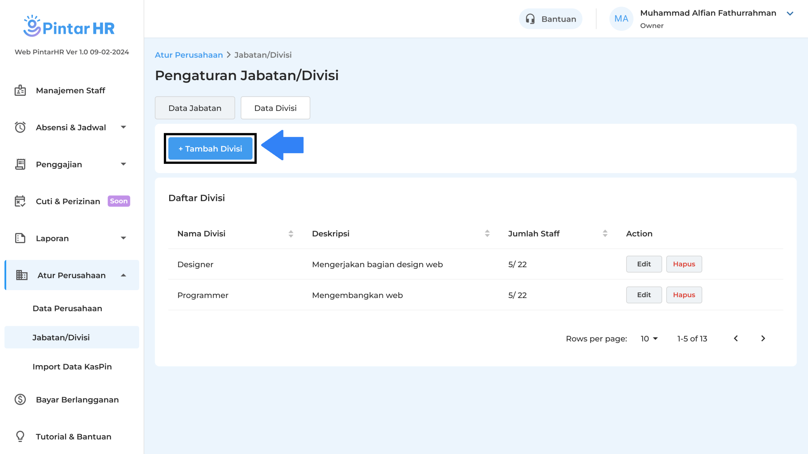Expand the Absensi & Jadwal menu arrow
808x454 pixels.
pyautogui.click(x=123, y=127)
